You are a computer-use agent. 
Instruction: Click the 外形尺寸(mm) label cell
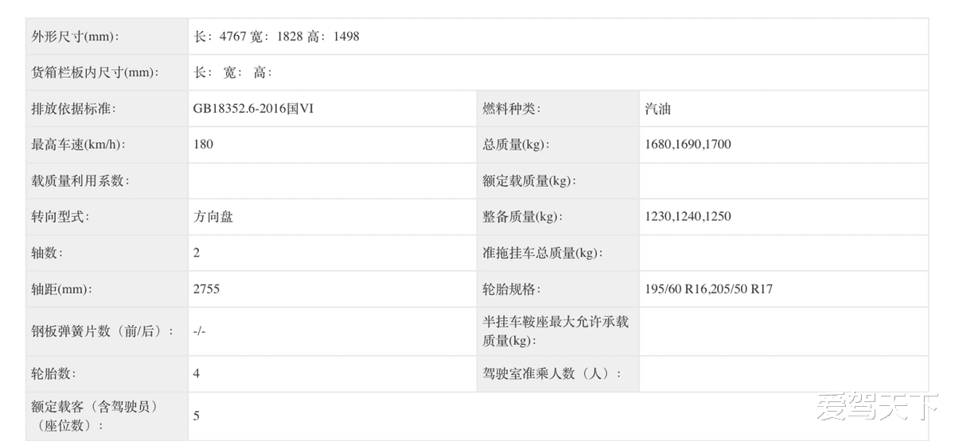(x=75, y=37)
